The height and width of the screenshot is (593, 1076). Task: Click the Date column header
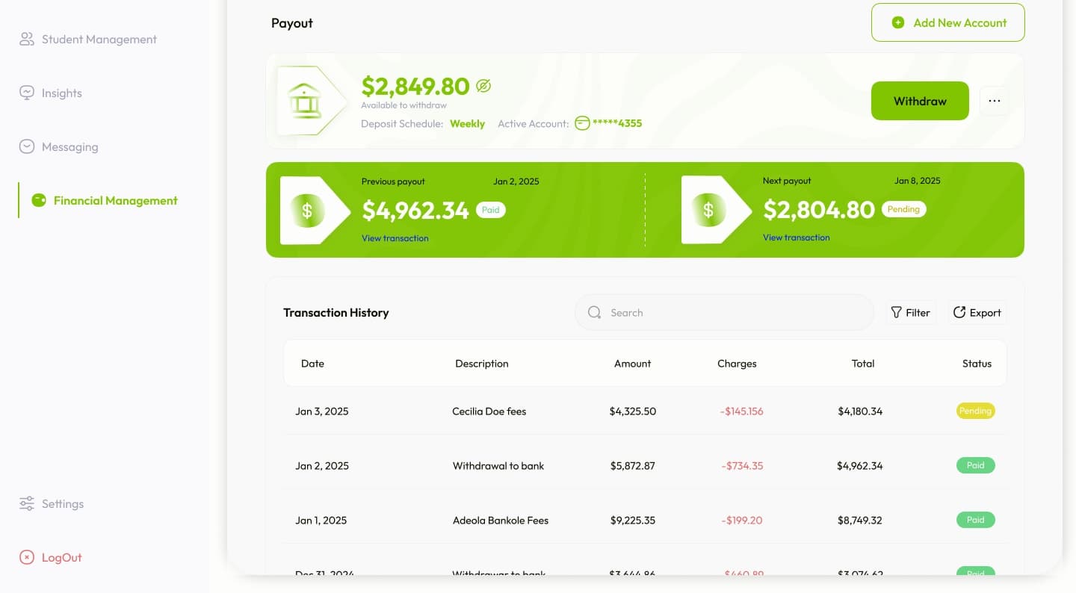pyautogui.click(x=312, y=364)
